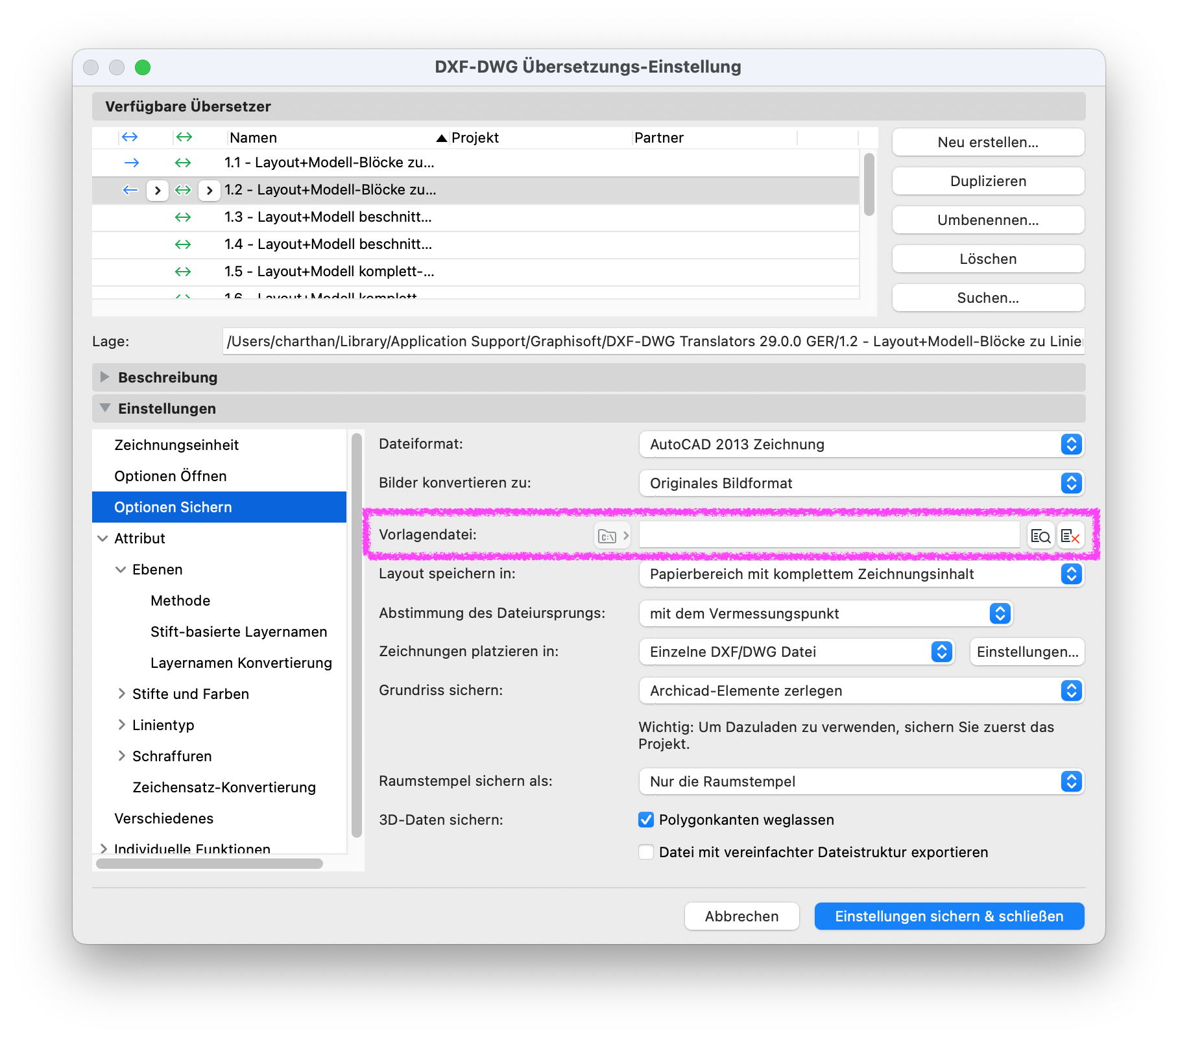Expand the Linientyp tree node
Viewport: 1178px width, 1040px height.
click(x=121, y=725)
